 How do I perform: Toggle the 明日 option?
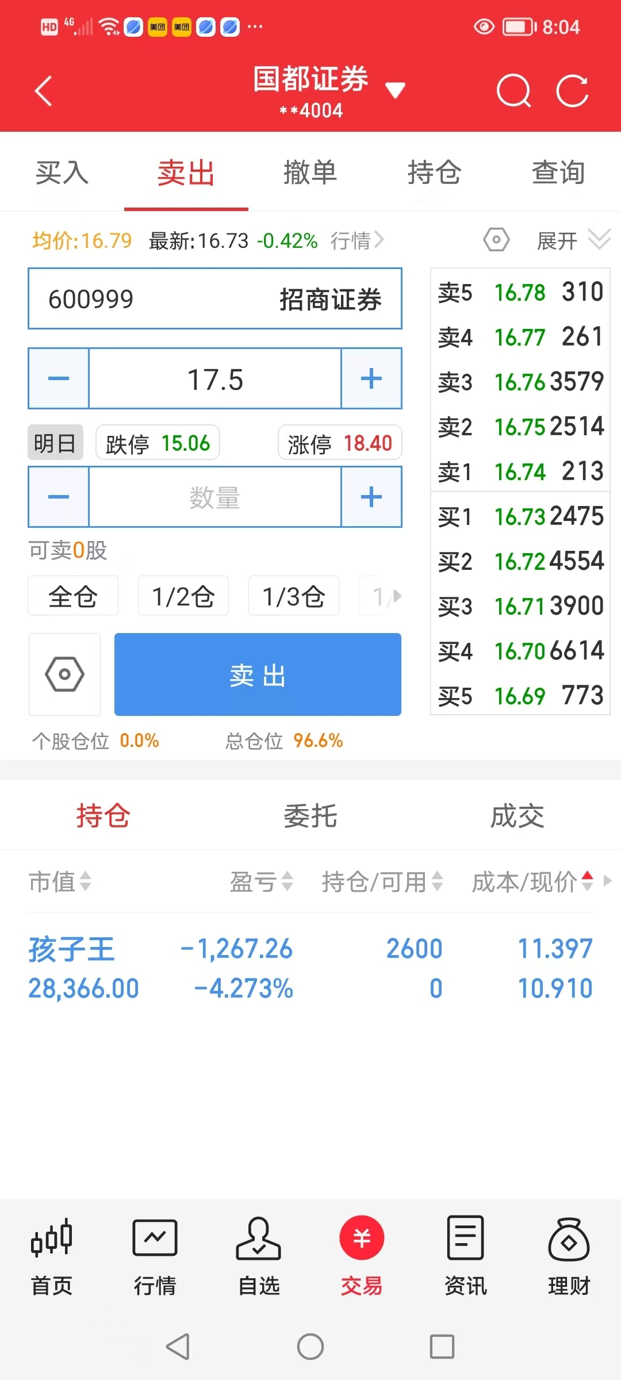(55, 443)
